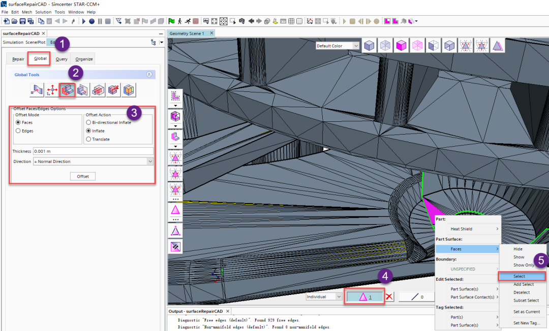Open the Solution menu

(x=43, y=12)
